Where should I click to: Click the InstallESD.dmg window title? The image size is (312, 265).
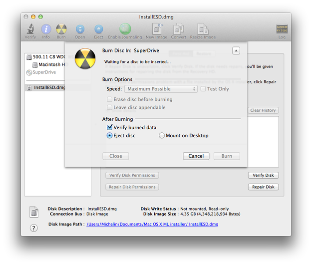[x=156, y=17]
